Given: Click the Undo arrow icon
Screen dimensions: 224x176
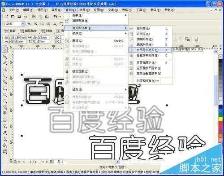Looking at the screenshot, I should [55, 16].
